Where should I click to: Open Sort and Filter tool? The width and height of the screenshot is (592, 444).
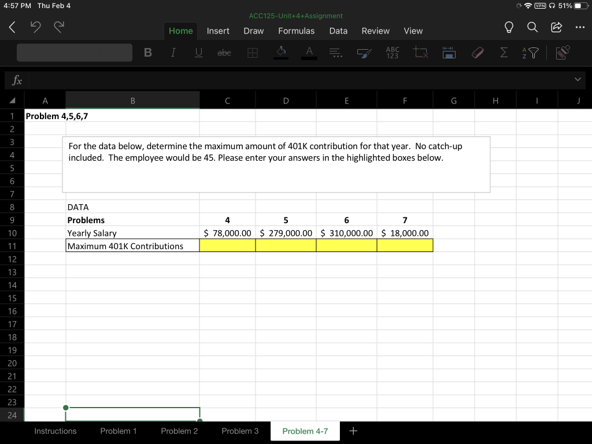531,53
